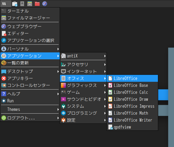The width and height of the screenshot is (174, 147).
Task: Open the antiX start menu logo button
Action: tap(4, 4)
